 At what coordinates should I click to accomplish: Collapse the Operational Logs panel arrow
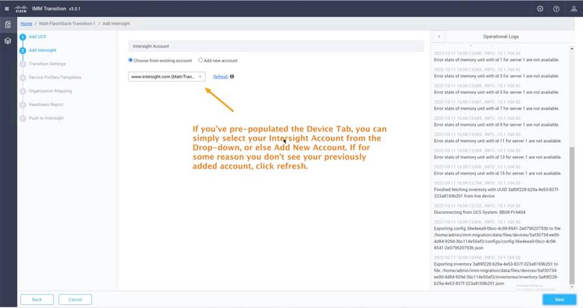(x=439, y=36)
